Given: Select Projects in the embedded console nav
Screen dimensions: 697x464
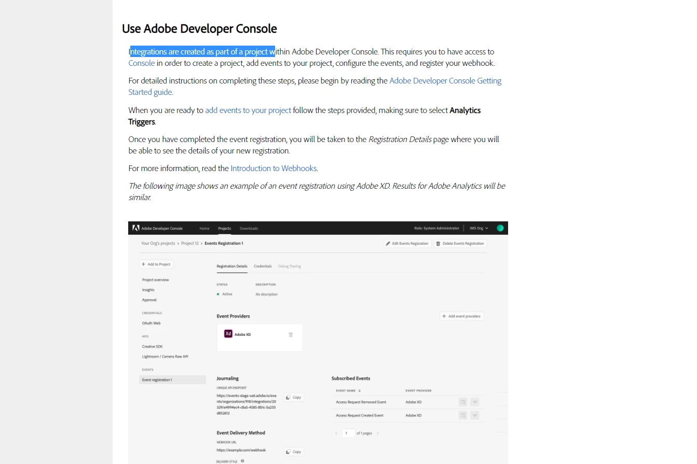Looking at the screenshot, I should (x=225, y=228).
